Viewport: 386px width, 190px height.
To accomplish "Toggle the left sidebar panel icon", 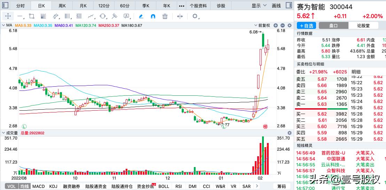I will pos(5,6).
